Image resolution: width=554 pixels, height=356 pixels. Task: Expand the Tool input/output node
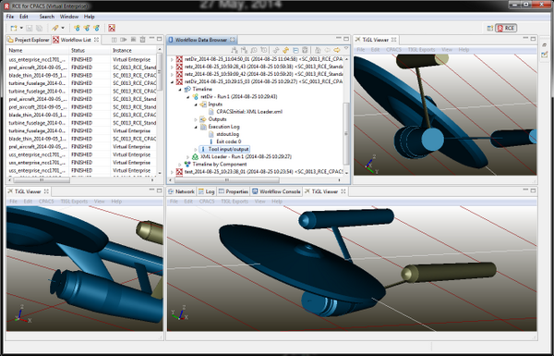pos(196,150)
